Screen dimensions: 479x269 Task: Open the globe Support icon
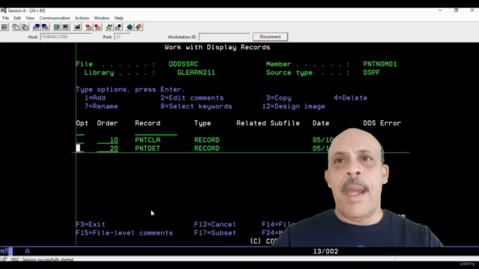[129, 27]
